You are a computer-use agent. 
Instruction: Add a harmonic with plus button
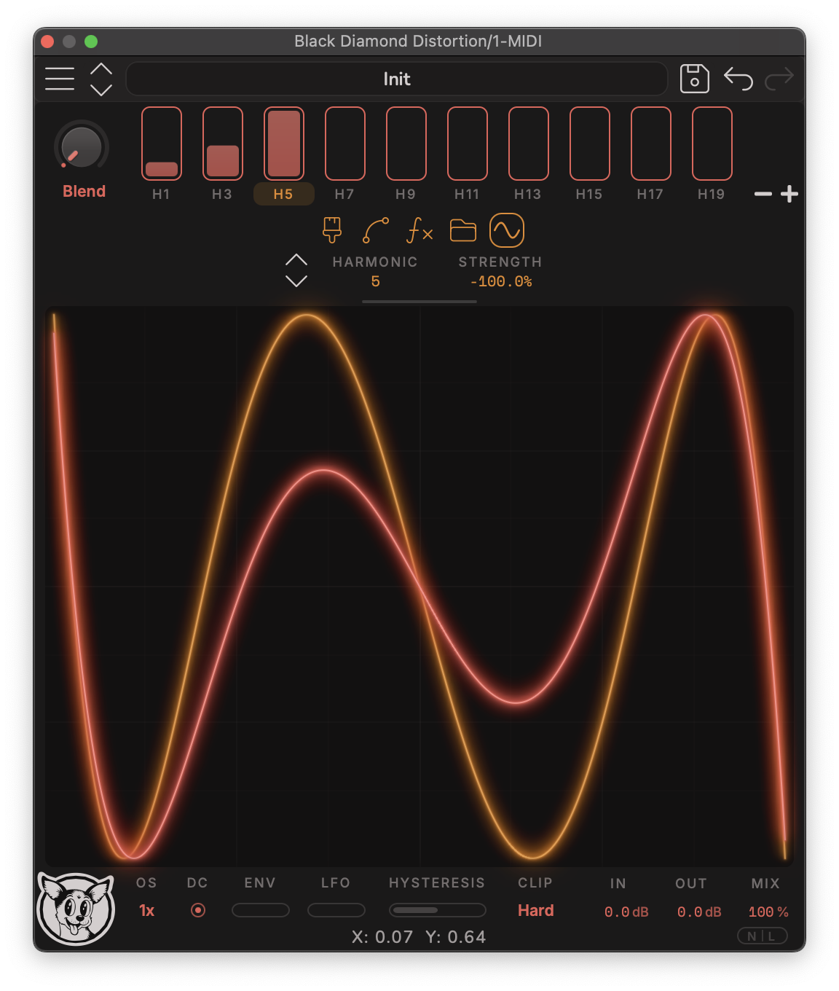pyautogui.click(x=789, y=194)
